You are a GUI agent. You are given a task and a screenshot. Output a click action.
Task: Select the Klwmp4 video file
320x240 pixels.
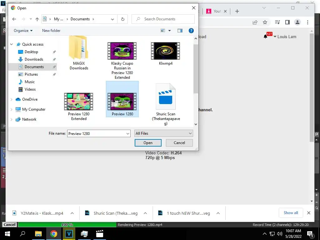coord(166,54)
